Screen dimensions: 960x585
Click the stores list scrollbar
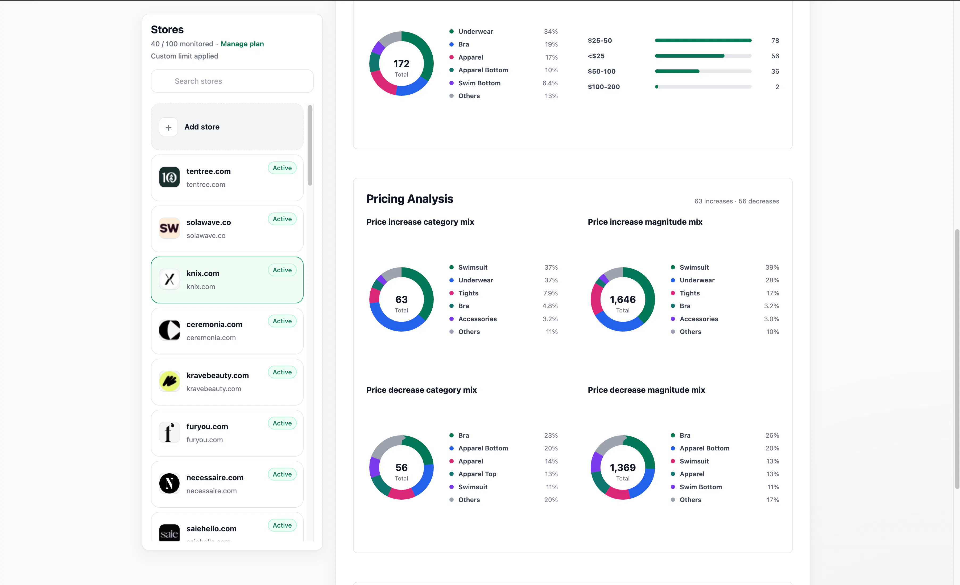(310, 145)
